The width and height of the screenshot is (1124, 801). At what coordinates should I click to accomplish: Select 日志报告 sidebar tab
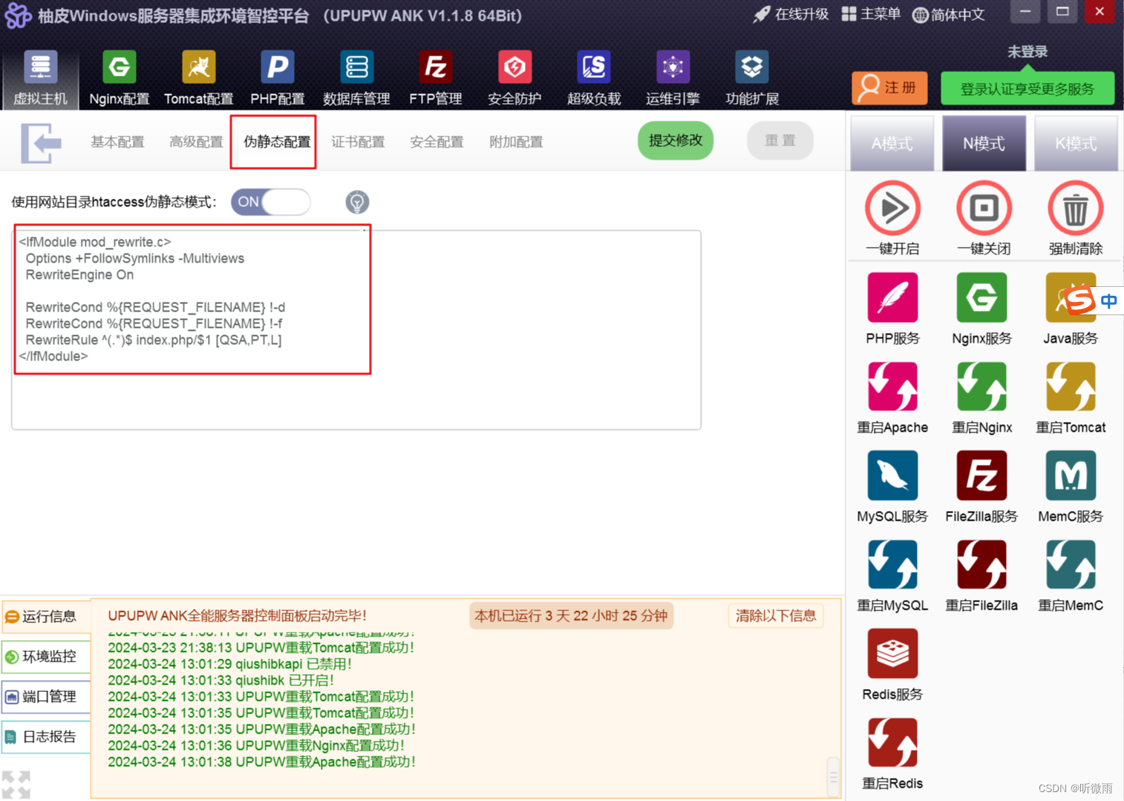pyautogui.click(x=46, y=736)
